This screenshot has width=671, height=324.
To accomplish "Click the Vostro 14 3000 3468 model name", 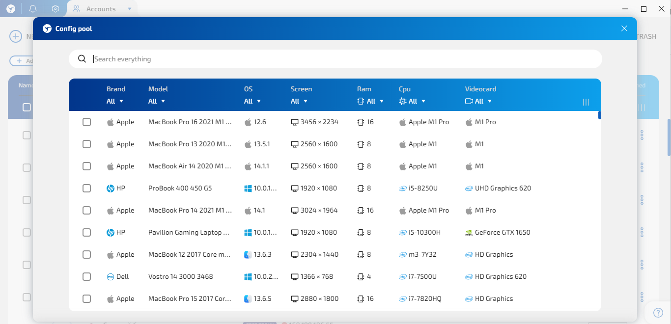I will coord(181,276).
